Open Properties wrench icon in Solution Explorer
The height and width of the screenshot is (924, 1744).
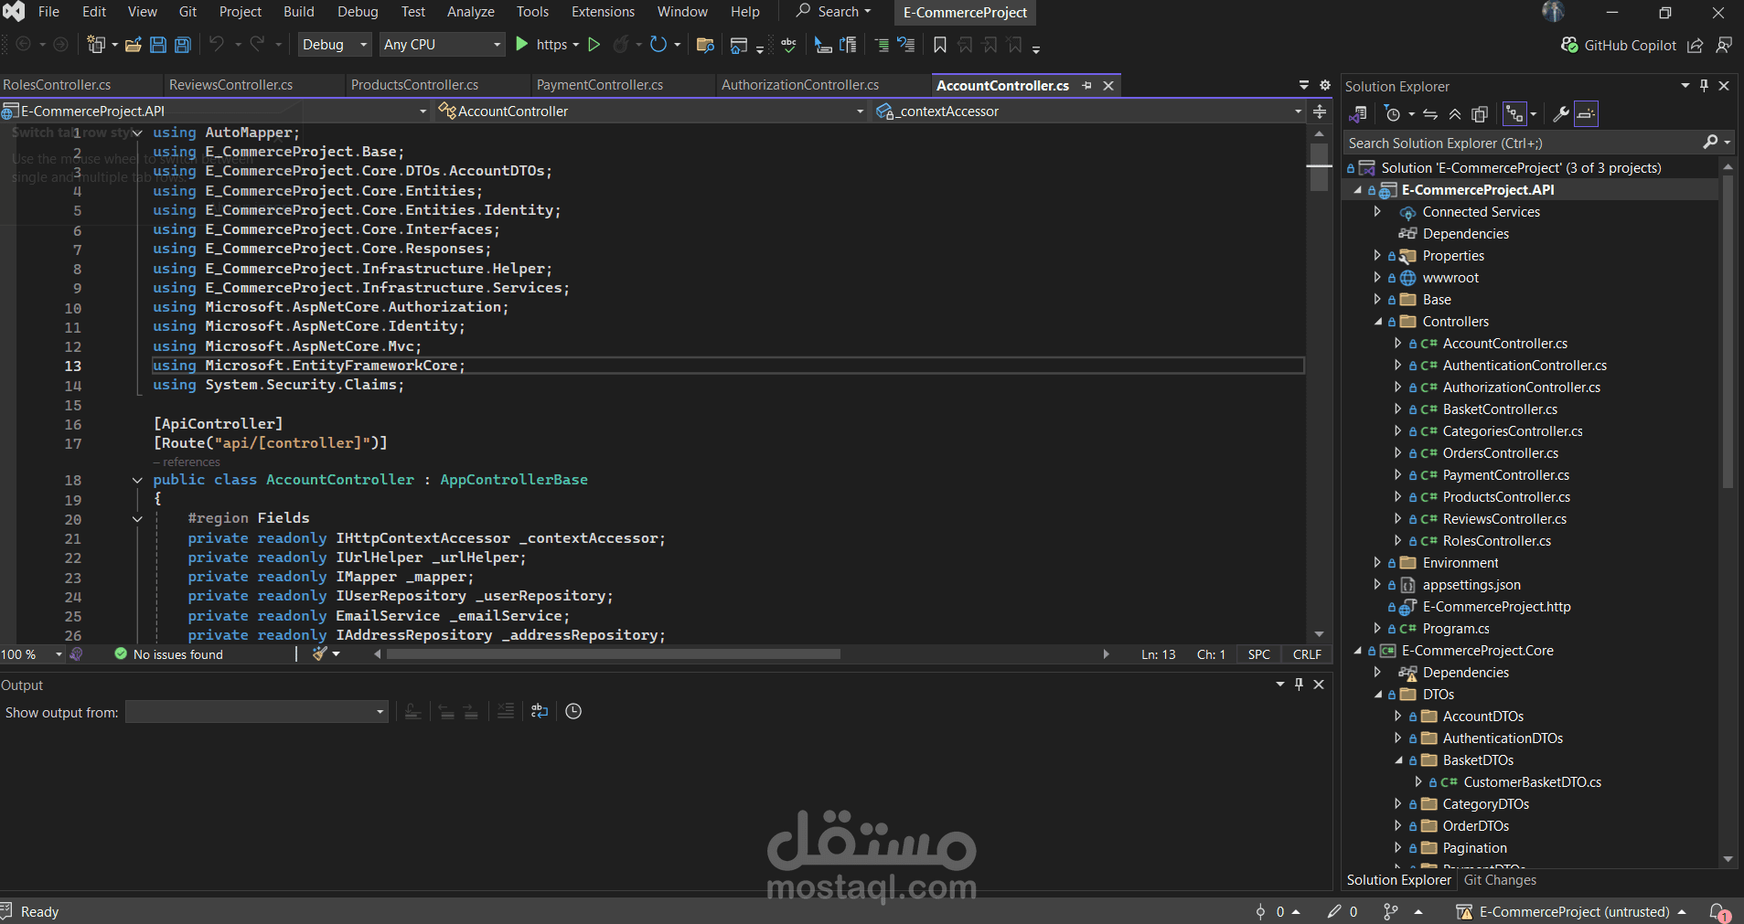1561,114
